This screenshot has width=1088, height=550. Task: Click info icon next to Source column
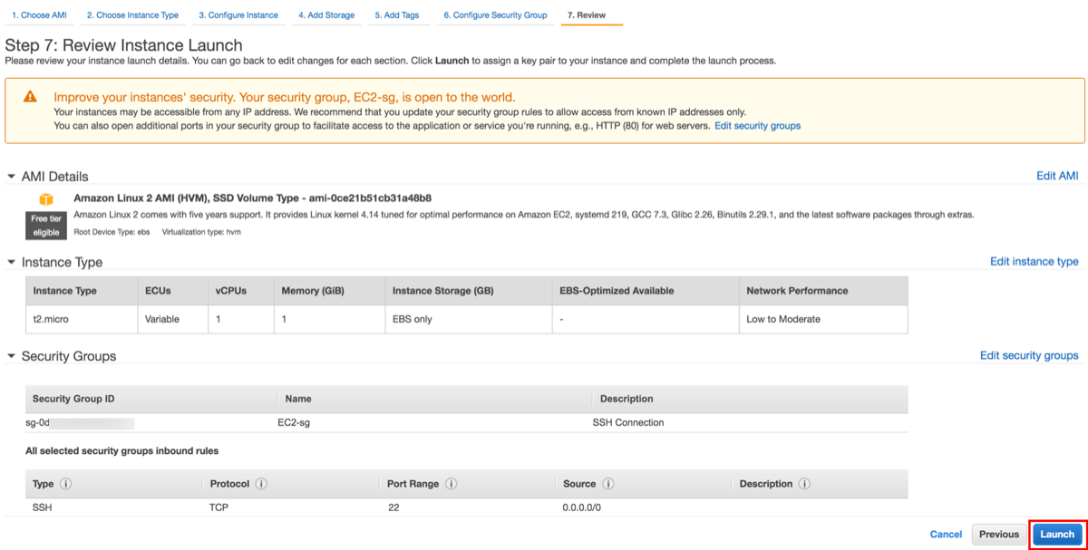coord(608,484)
